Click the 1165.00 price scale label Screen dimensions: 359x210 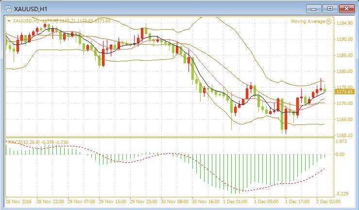pyautogui.click(x=344, y=119)
